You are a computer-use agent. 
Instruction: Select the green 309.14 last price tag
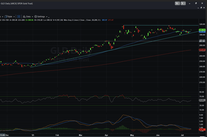point(202,30)
